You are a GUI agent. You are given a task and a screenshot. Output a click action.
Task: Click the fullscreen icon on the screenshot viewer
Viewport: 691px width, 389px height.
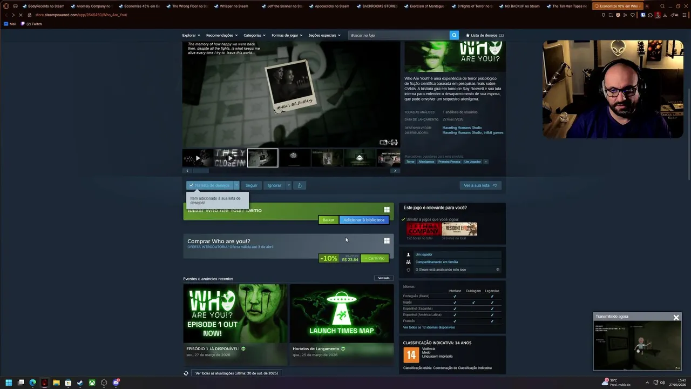coord(393,143)
